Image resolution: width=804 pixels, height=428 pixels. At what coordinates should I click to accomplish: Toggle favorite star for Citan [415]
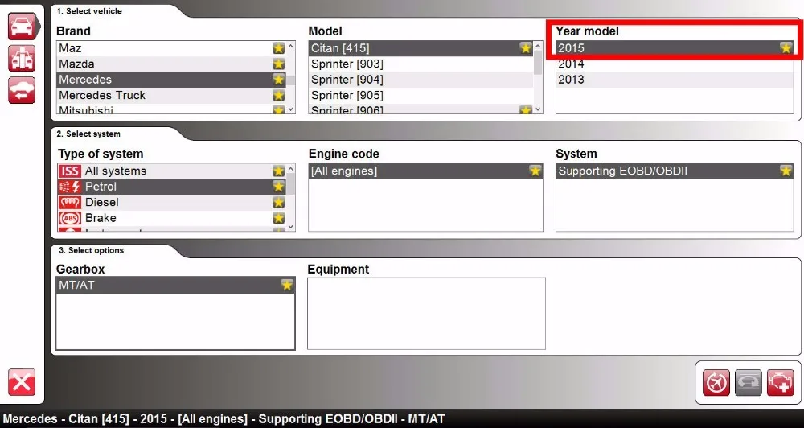[x=526, y=48]
